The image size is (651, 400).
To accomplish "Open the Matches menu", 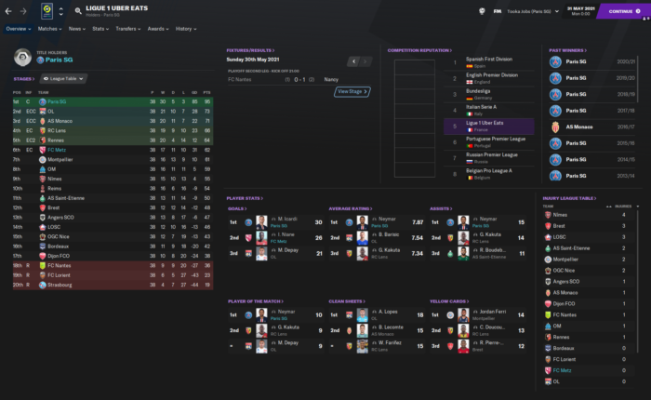I will (x=49, y=29).
